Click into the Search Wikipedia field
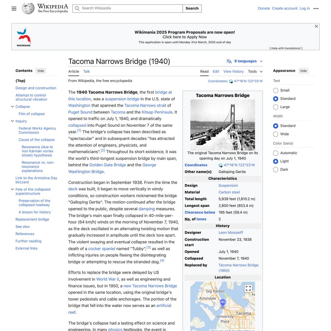The width and height of the screenshot is (331, 331). pyautogui.click(x=128, y=9)
